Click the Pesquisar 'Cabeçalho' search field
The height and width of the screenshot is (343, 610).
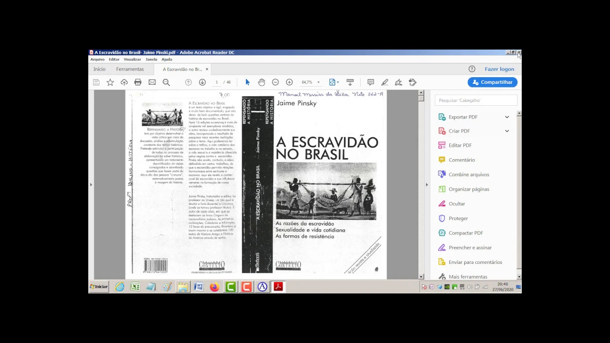[476, 101]
